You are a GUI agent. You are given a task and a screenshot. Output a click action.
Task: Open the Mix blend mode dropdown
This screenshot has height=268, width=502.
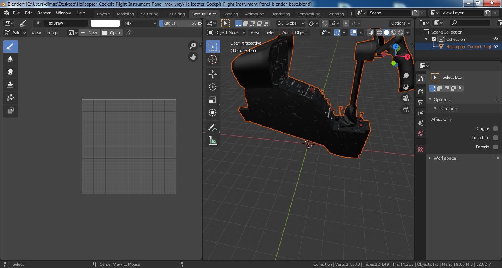(x=140, y=23)
